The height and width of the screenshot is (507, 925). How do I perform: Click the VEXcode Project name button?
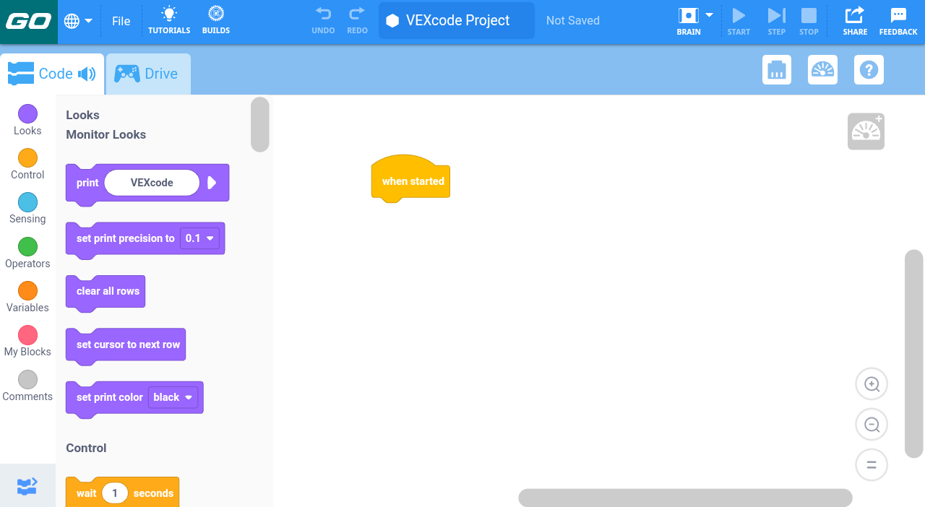coord(457,20)
